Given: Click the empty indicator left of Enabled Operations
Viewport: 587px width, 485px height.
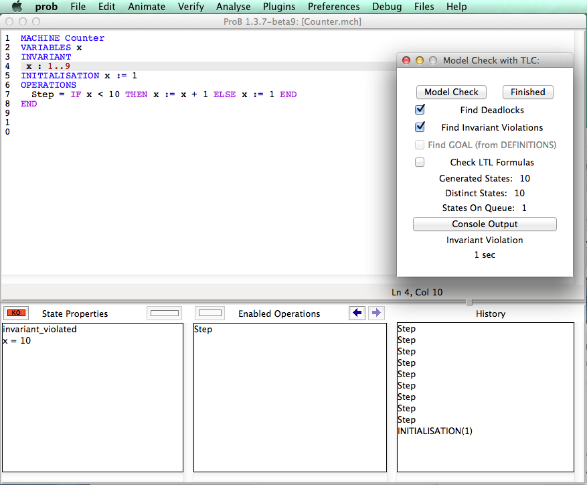Looking at the screenshot, I should pos(211,313).
